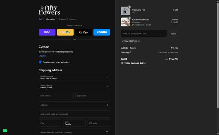The width and height of the screenshot is (219, 135).
Task: Open the State dropdown showing Florida
Action: 74,123
